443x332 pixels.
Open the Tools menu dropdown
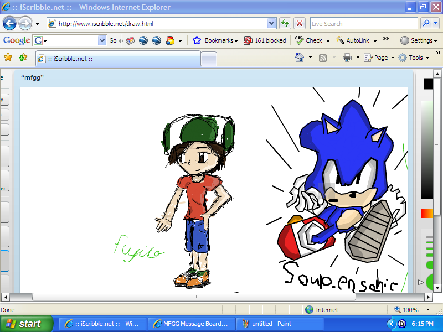(x=413, y=58)
